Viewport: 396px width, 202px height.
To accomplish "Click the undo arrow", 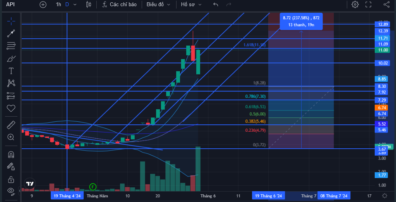I will tap(216, 5).
